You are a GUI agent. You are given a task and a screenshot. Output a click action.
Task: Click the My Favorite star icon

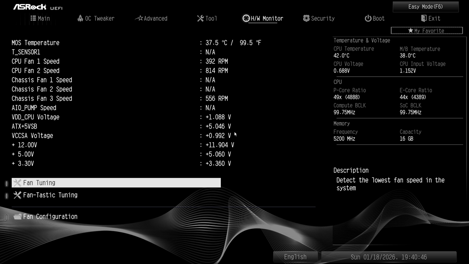coord(411,30)
